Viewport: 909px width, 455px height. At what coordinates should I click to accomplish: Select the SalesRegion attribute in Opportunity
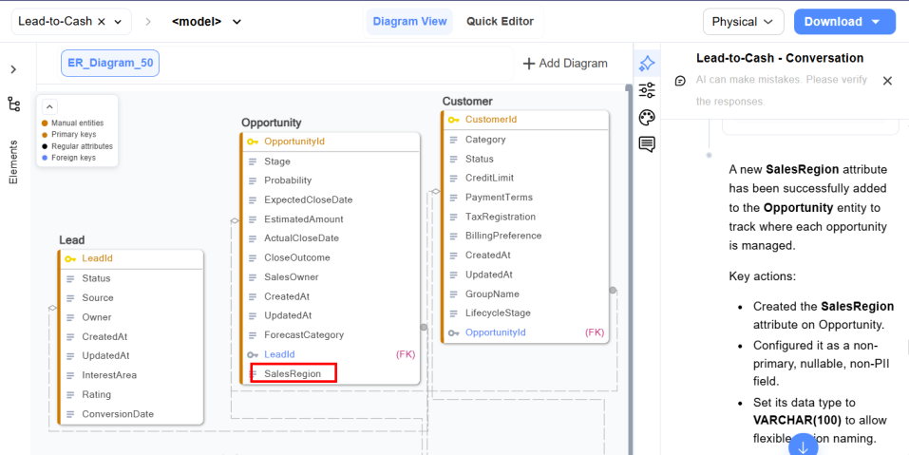click(293, 374)
